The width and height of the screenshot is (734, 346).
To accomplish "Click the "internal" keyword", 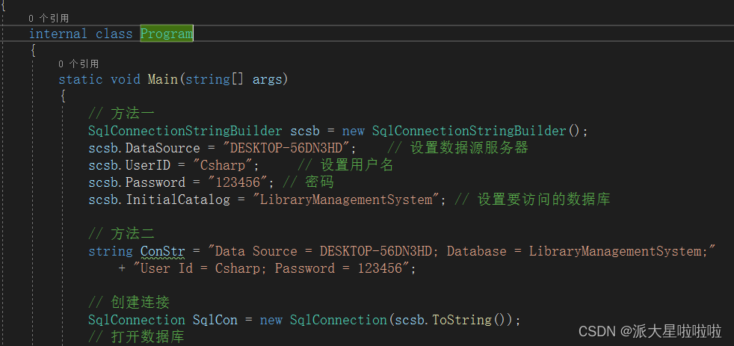I will pos(58,34).
